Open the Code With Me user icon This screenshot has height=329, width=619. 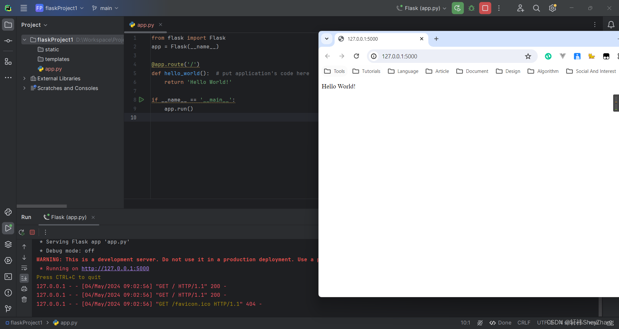coord(520,8)
